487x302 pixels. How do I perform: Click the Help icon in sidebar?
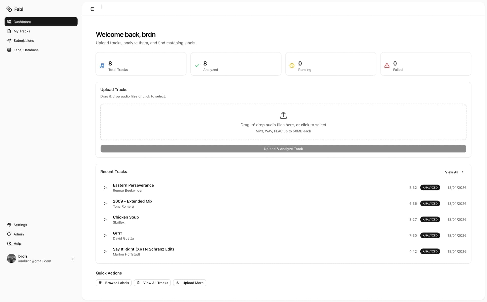(x=9, y=244)
